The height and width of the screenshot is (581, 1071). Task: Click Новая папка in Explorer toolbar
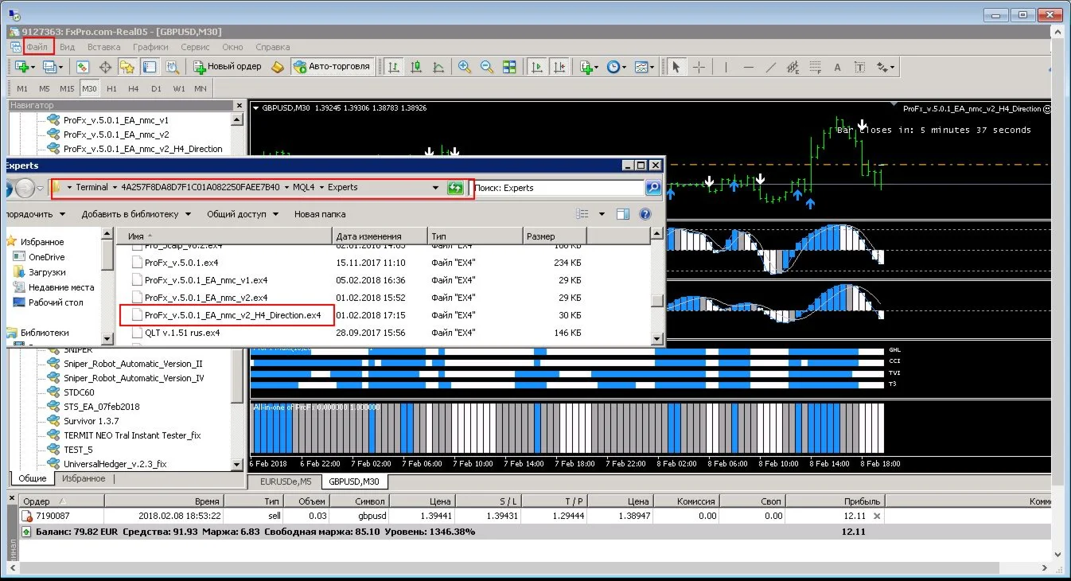[320, 214]
